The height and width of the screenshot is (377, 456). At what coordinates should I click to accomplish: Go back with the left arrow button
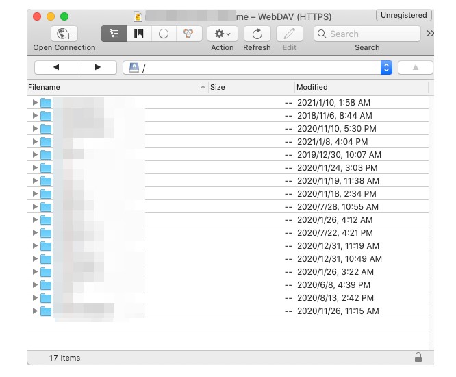tap(55, 67)
